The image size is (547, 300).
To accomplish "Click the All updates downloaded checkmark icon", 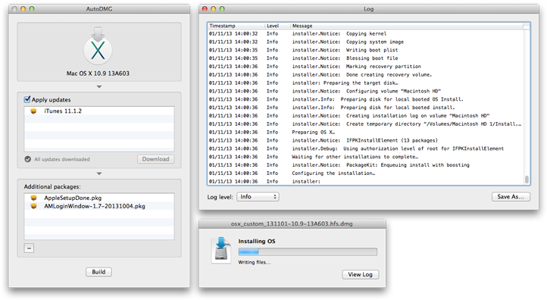I will tap(27, 159).
